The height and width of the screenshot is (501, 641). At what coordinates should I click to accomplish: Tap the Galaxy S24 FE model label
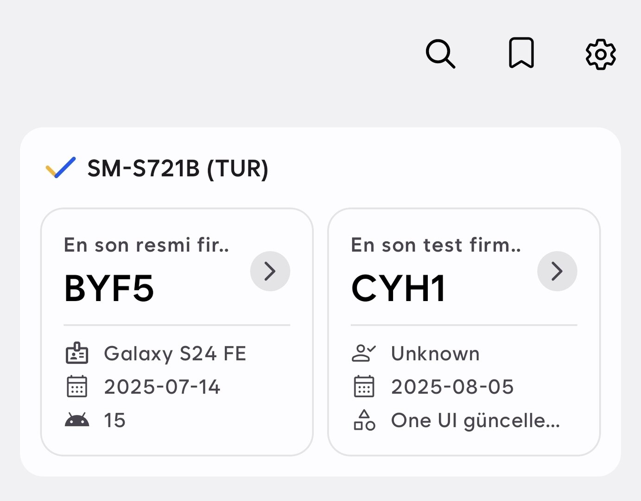point(175,353)
